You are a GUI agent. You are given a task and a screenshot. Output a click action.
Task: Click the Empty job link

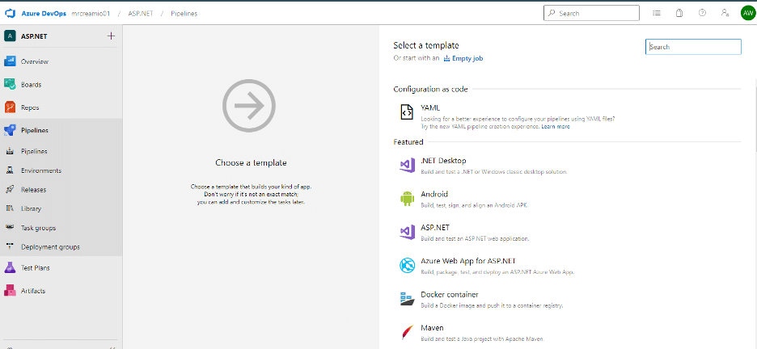point(463,58)
